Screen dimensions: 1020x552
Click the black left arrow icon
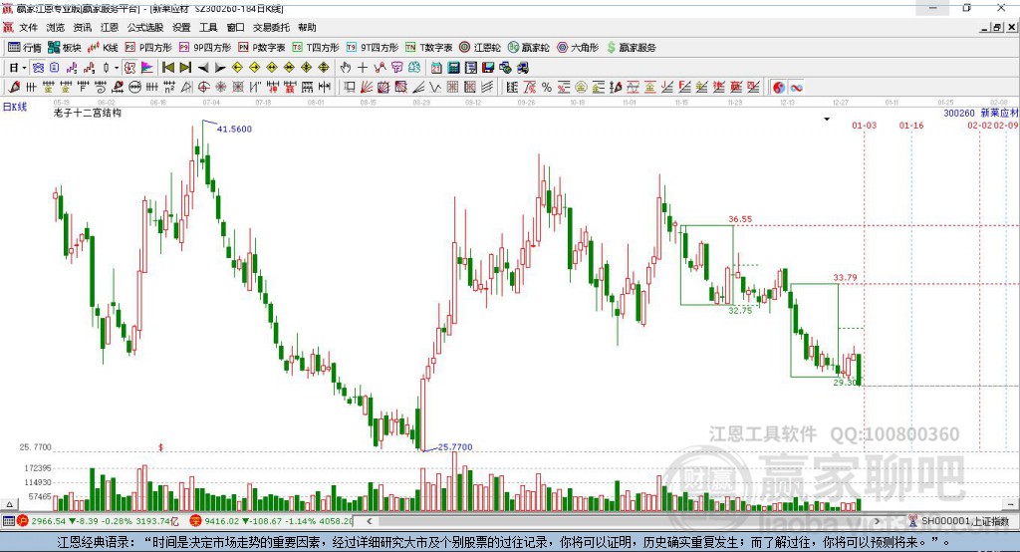pyautogui.click(x=203, y=68)
